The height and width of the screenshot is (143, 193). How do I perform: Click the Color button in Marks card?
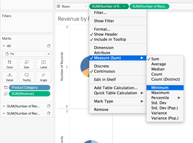pos(10,64)
